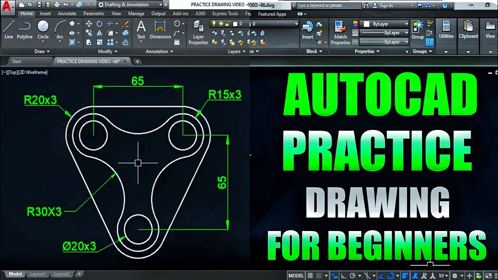Open the Help question mark icon
The height and width of the screenshot is (280, 498).
tap(445, 5)
